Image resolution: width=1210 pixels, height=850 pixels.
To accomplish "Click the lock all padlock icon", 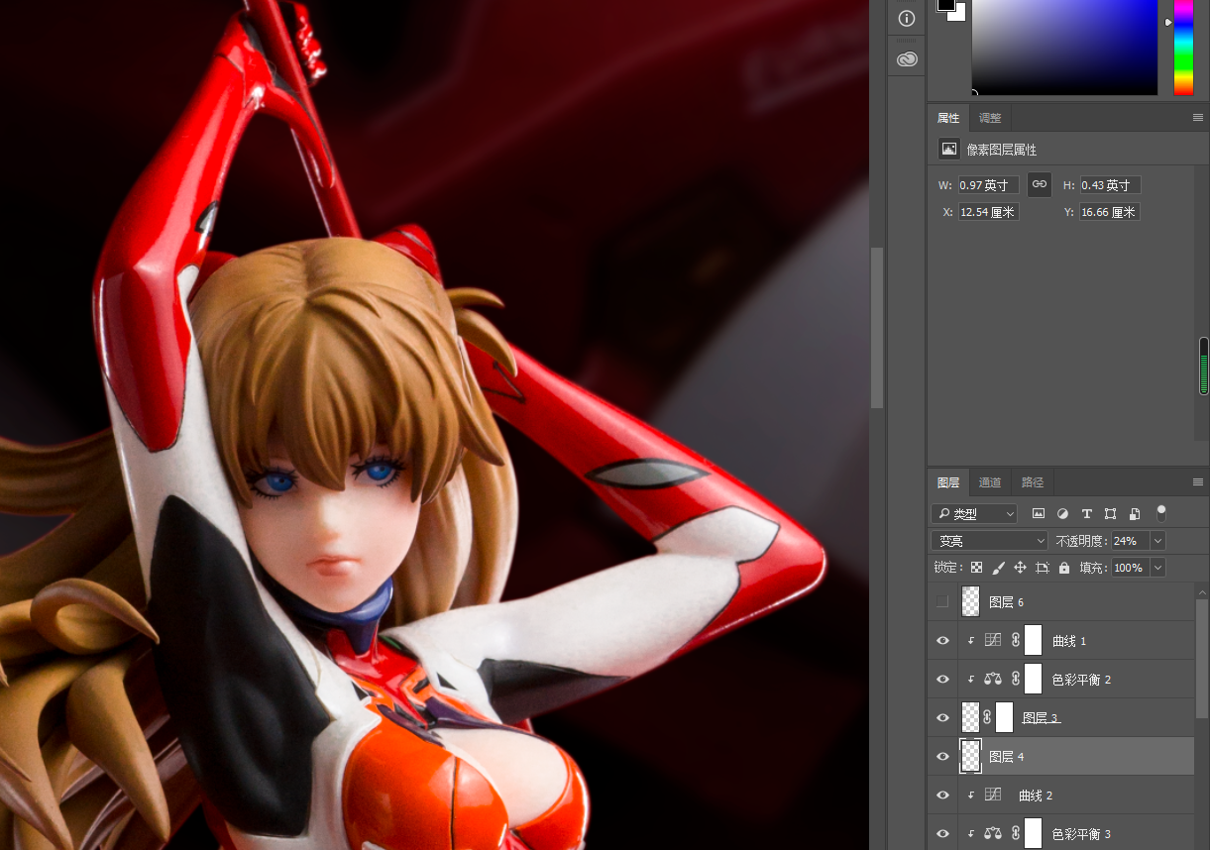I will (x=1064, y=568).
